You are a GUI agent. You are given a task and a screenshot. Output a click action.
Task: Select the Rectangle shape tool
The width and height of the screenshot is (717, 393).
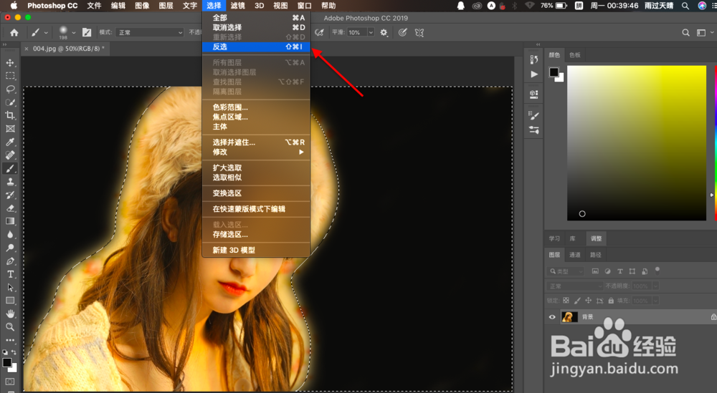10,301
